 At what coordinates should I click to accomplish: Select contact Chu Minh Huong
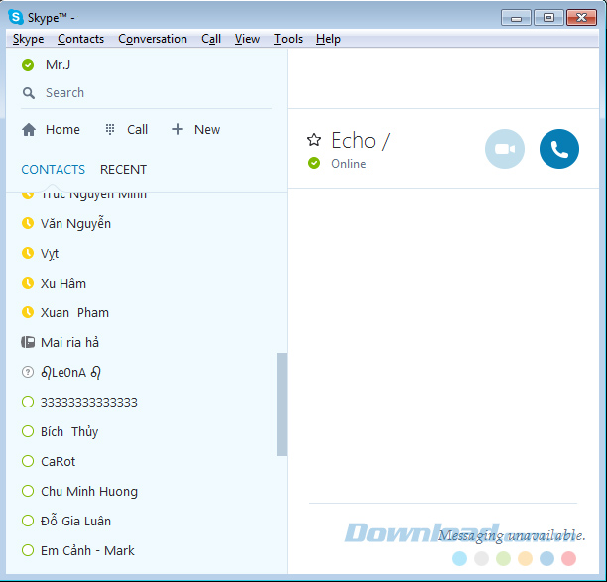pos(89,492)
